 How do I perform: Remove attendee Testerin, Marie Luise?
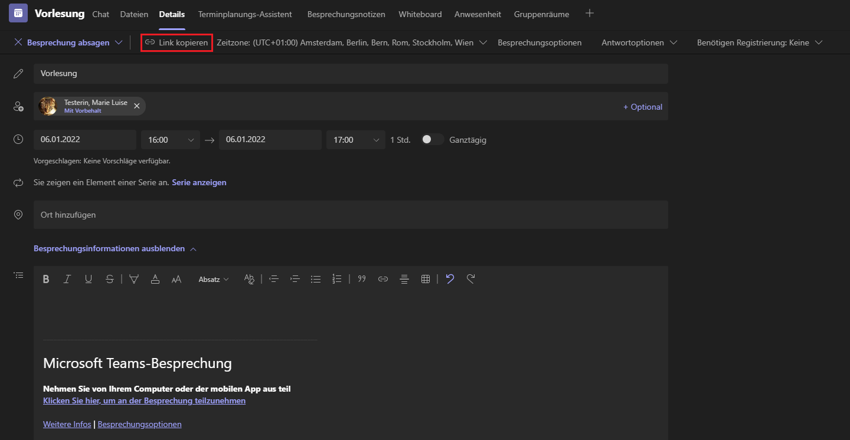[x=137, y=106]
